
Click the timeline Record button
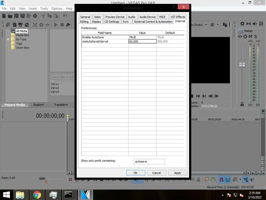[70, 179]
